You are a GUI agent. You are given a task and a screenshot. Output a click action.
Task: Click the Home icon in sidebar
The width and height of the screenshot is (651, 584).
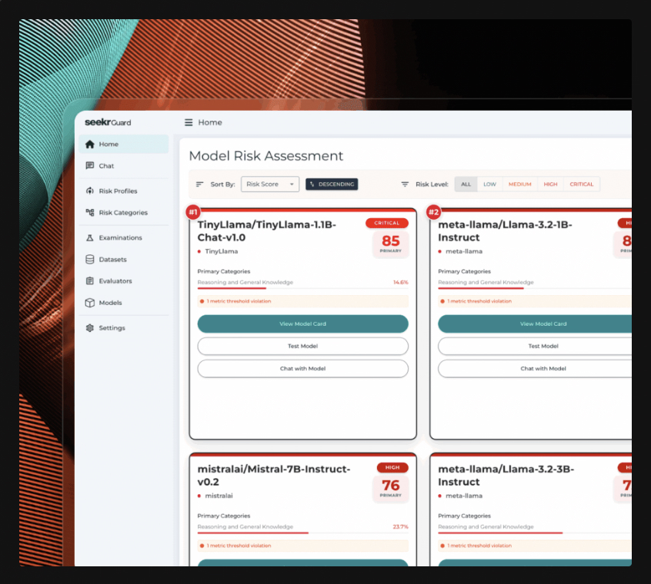click(x=90, y=144)
